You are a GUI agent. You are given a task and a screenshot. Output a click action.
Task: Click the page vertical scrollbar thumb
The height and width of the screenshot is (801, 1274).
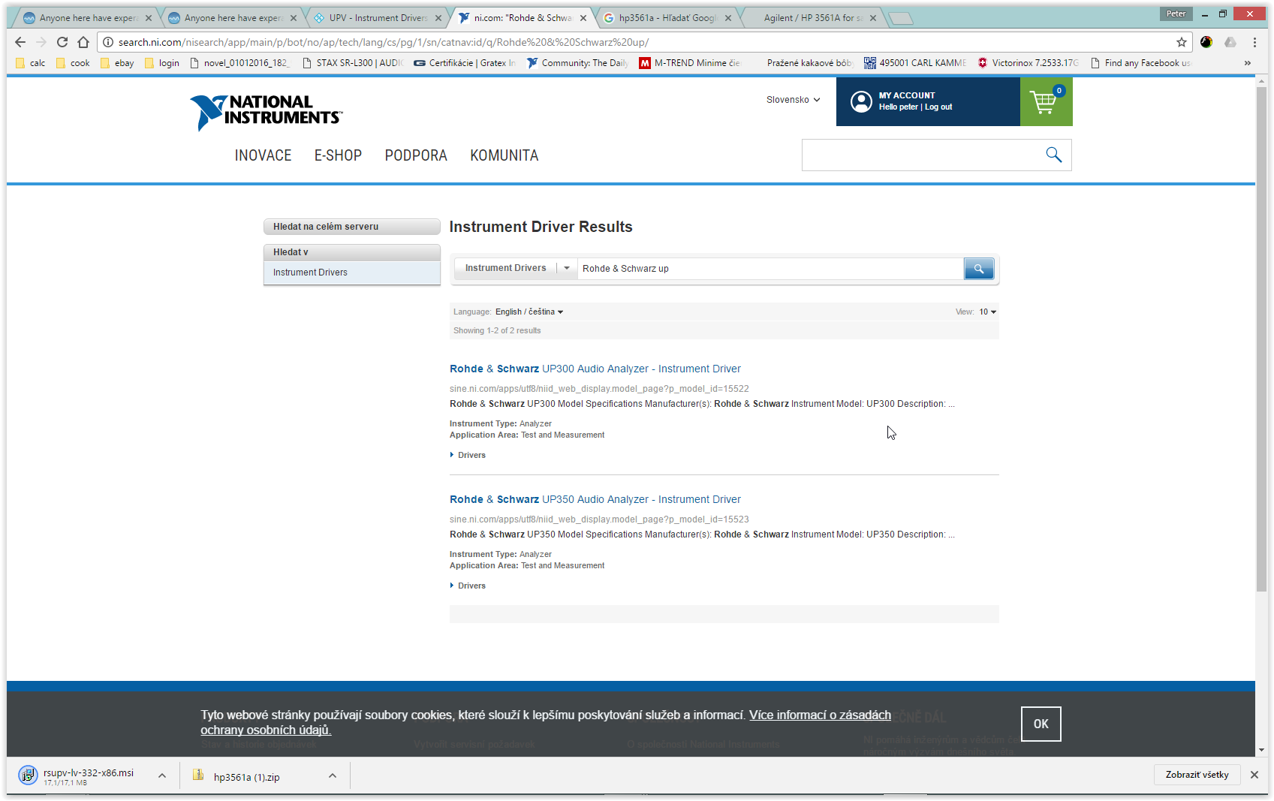[x=1262, y=338]
